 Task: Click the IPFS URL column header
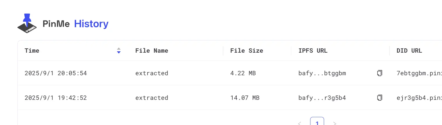(x=313, y=51)
